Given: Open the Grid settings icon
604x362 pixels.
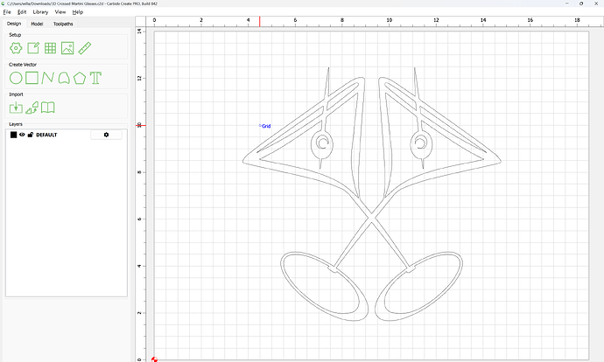Looking at the screenshot, I should click(51, 48).
